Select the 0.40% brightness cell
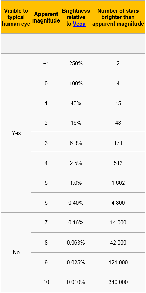This screenshot has width=146, height=293. [x=76, y=202]
